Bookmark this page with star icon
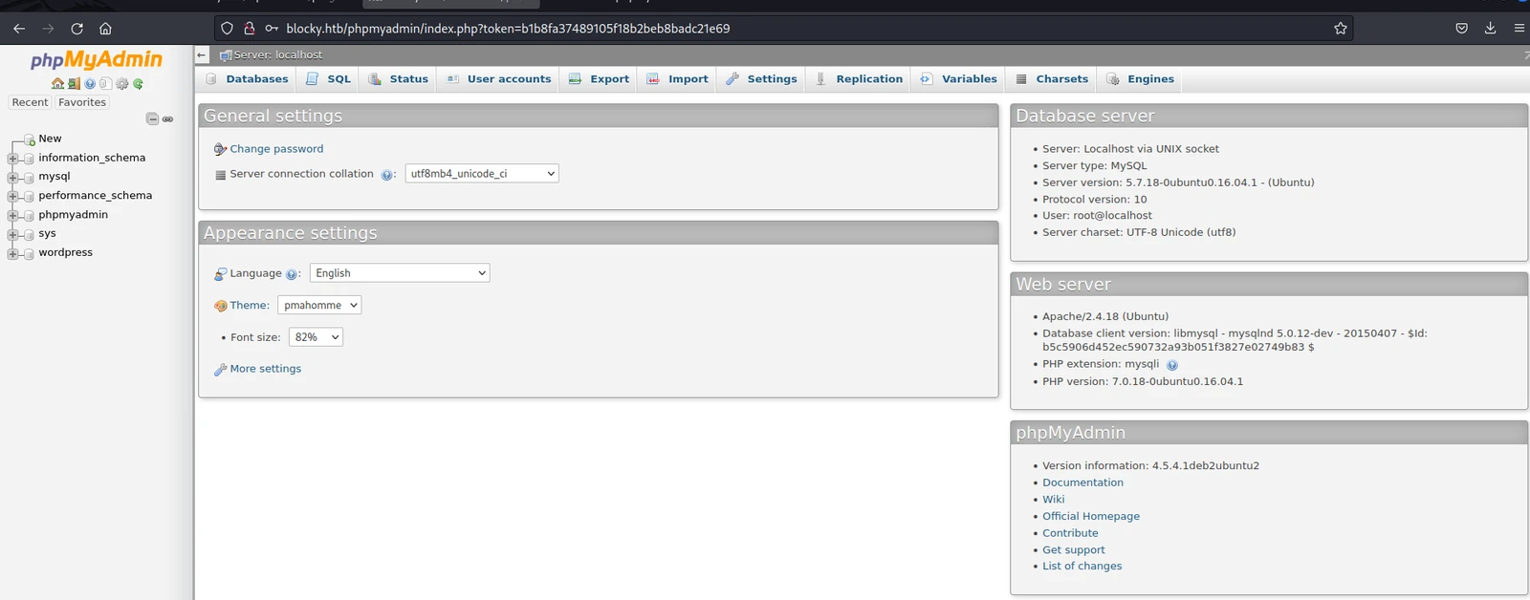The image size is (1530, 600). 1341,29
